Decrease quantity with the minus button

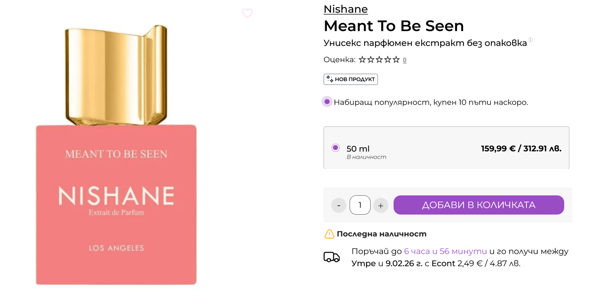339,205
